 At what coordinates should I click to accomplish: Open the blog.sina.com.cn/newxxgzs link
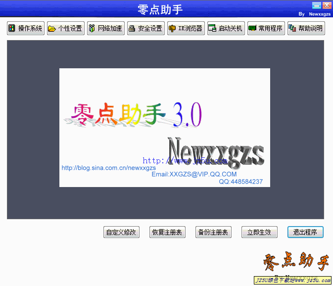(108, 168)
